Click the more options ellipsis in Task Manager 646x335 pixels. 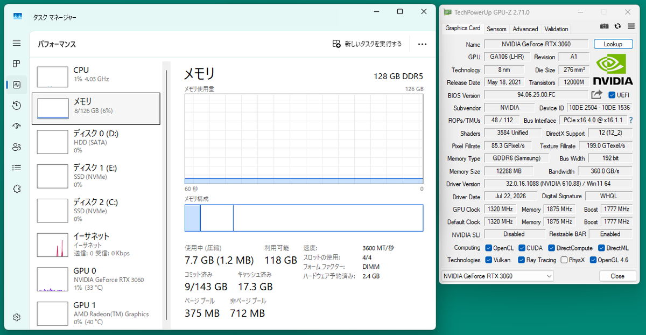[422, 44]
